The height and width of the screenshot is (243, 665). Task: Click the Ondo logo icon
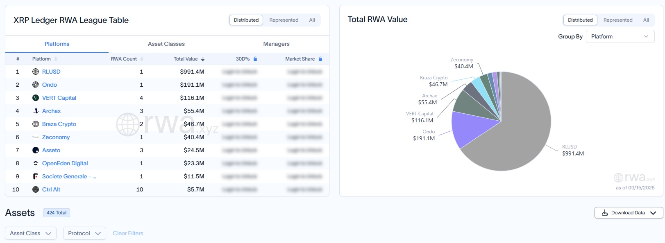coord(36,85)
